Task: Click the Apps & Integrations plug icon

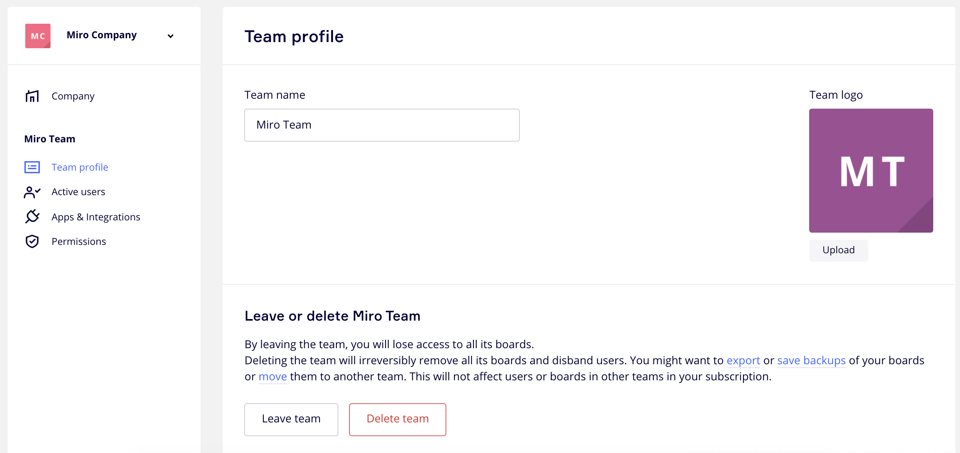Action: coord(32,217)
